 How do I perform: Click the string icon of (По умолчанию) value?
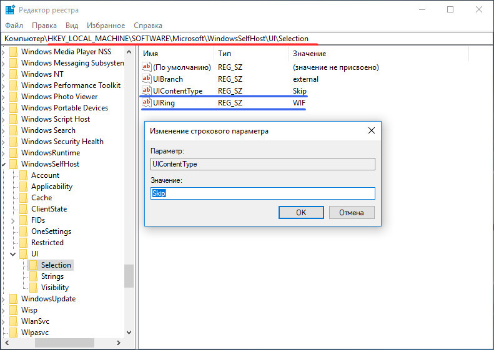tap(147, 67)
